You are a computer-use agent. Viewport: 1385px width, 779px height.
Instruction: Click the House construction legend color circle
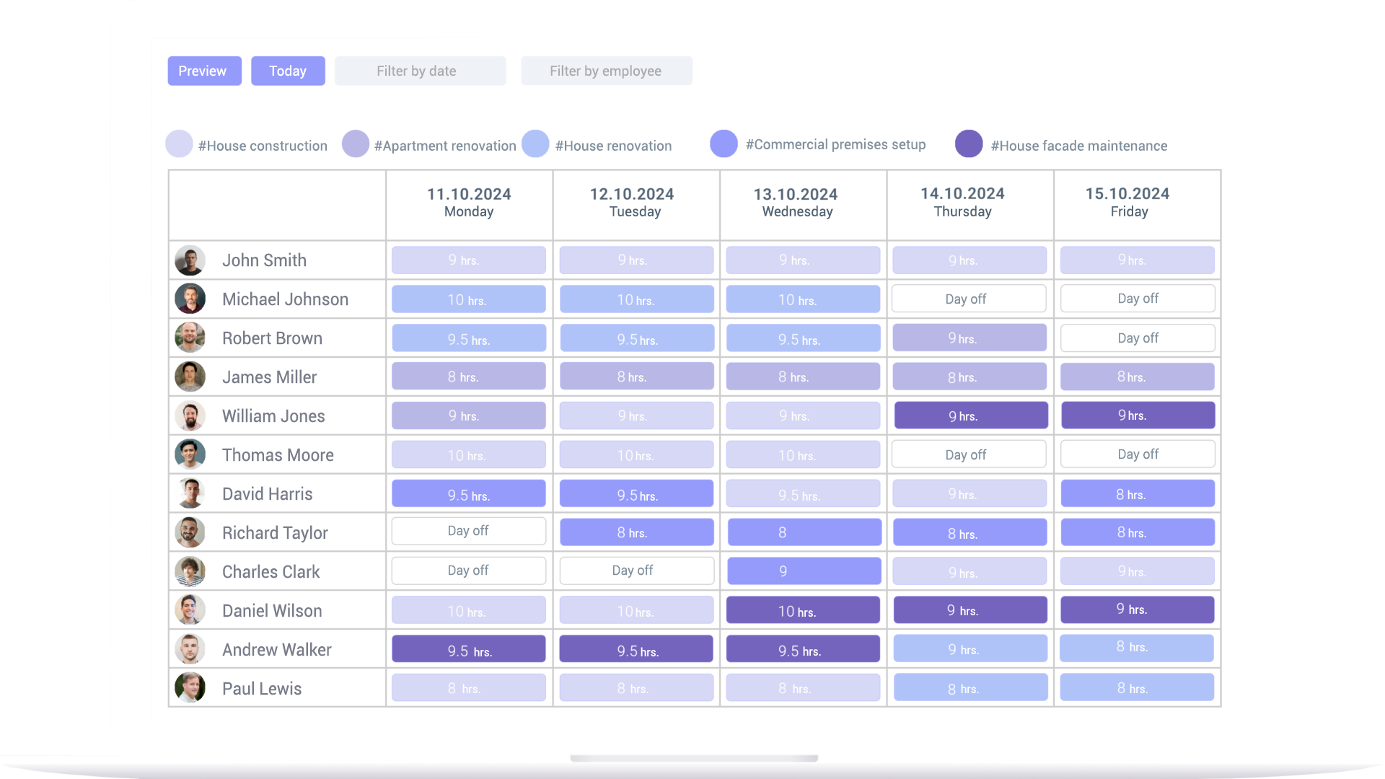click(179, 144)
